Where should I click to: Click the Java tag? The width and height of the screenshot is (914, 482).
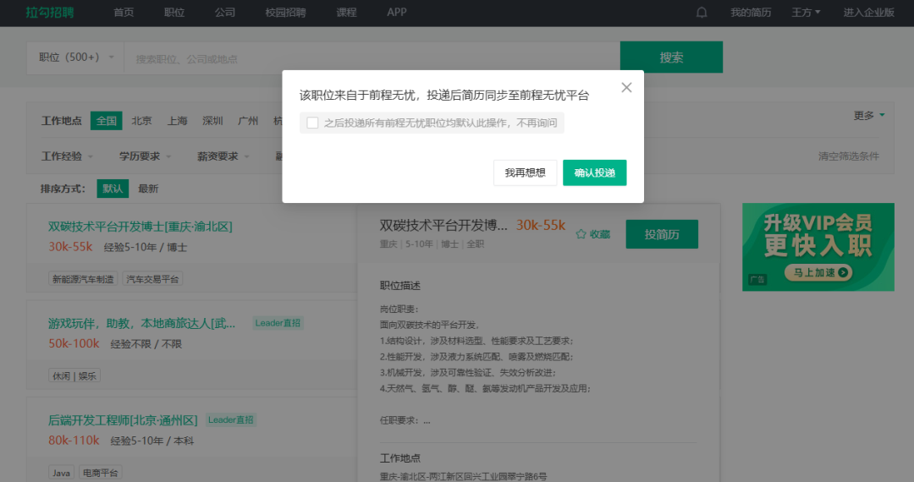(x=61, y=473)
